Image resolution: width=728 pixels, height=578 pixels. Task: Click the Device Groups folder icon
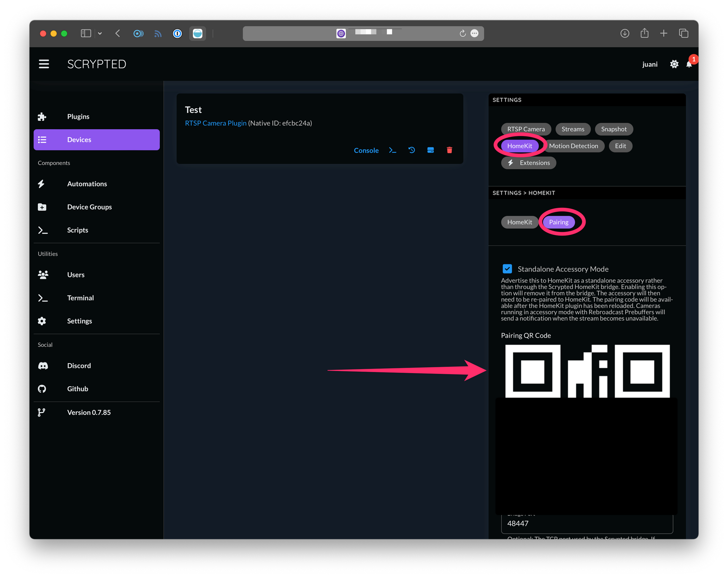[42, 207]
